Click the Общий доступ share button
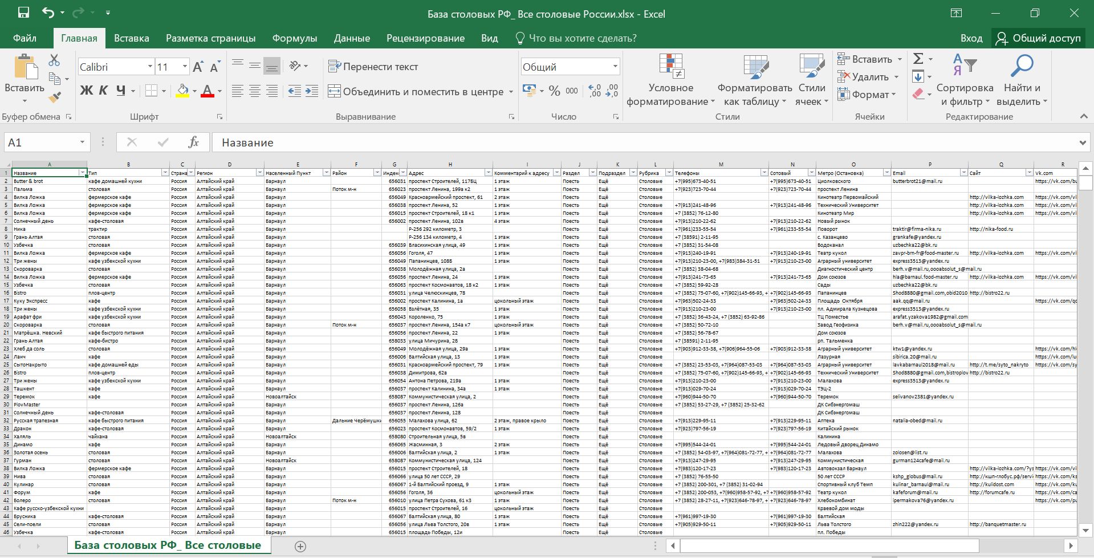1094x558 pixels. pyautogui.click(x=1038, y=38)
